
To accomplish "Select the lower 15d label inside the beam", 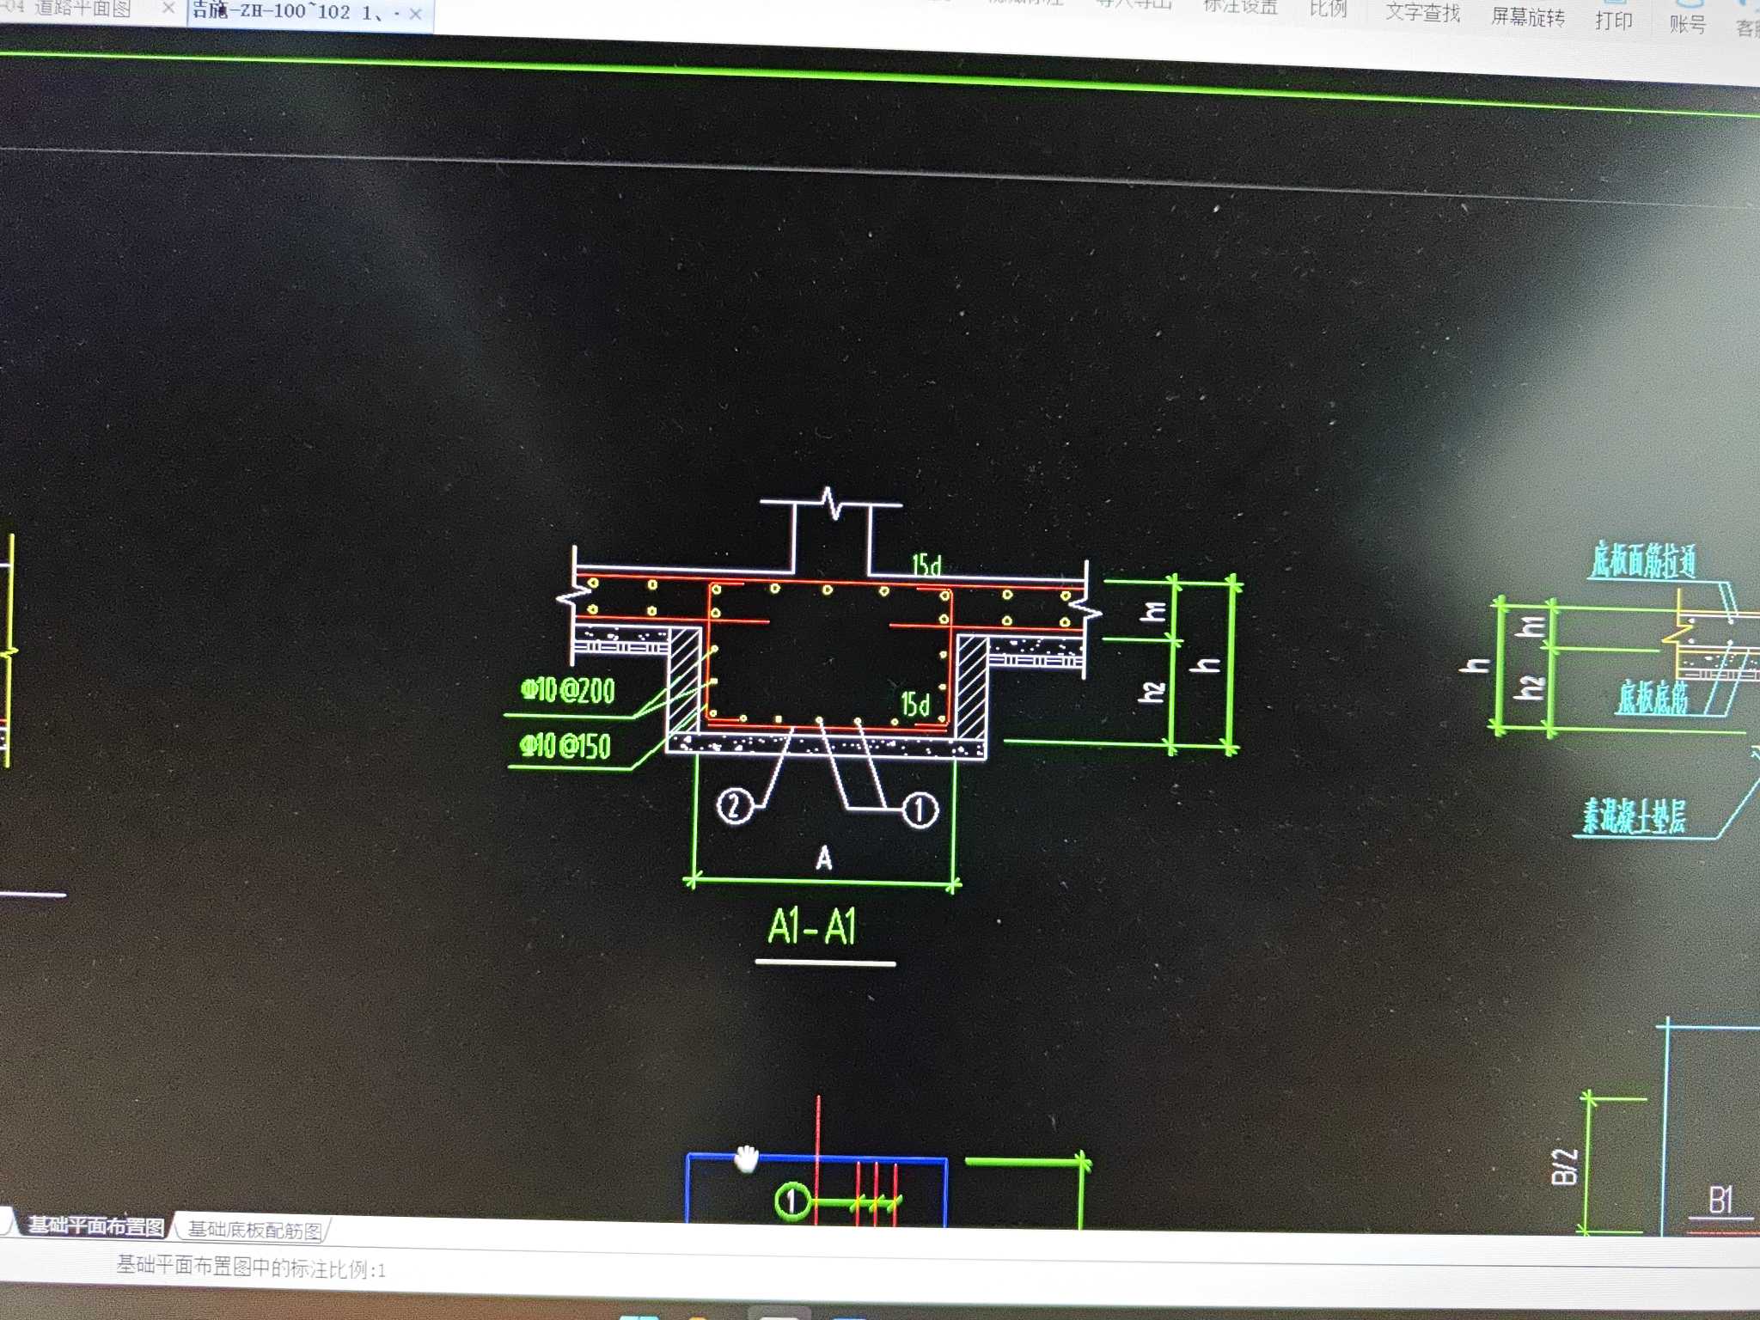I will click(x=915, y=704).
